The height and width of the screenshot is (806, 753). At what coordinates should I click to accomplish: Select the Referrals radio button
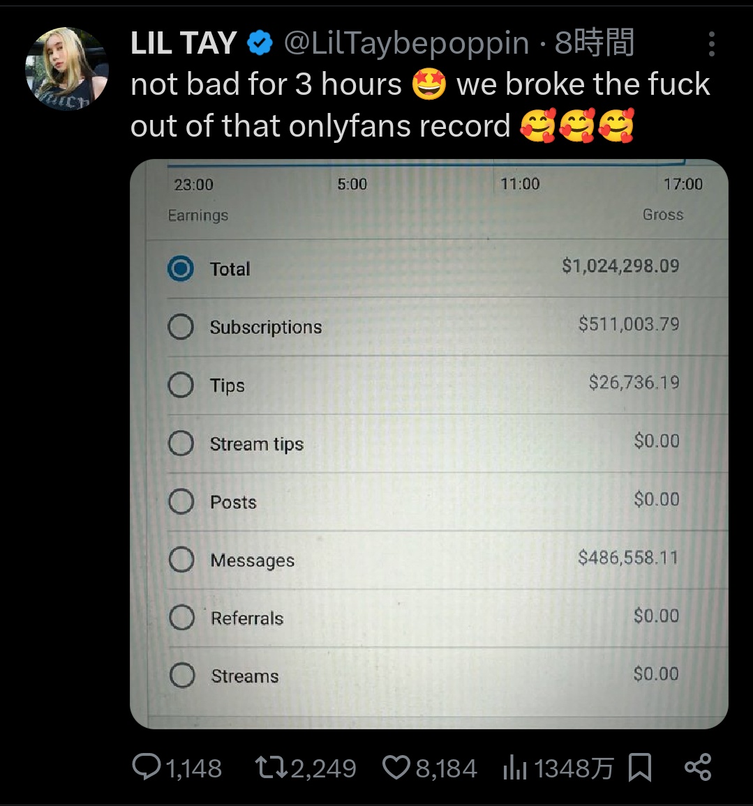[182, 617]
